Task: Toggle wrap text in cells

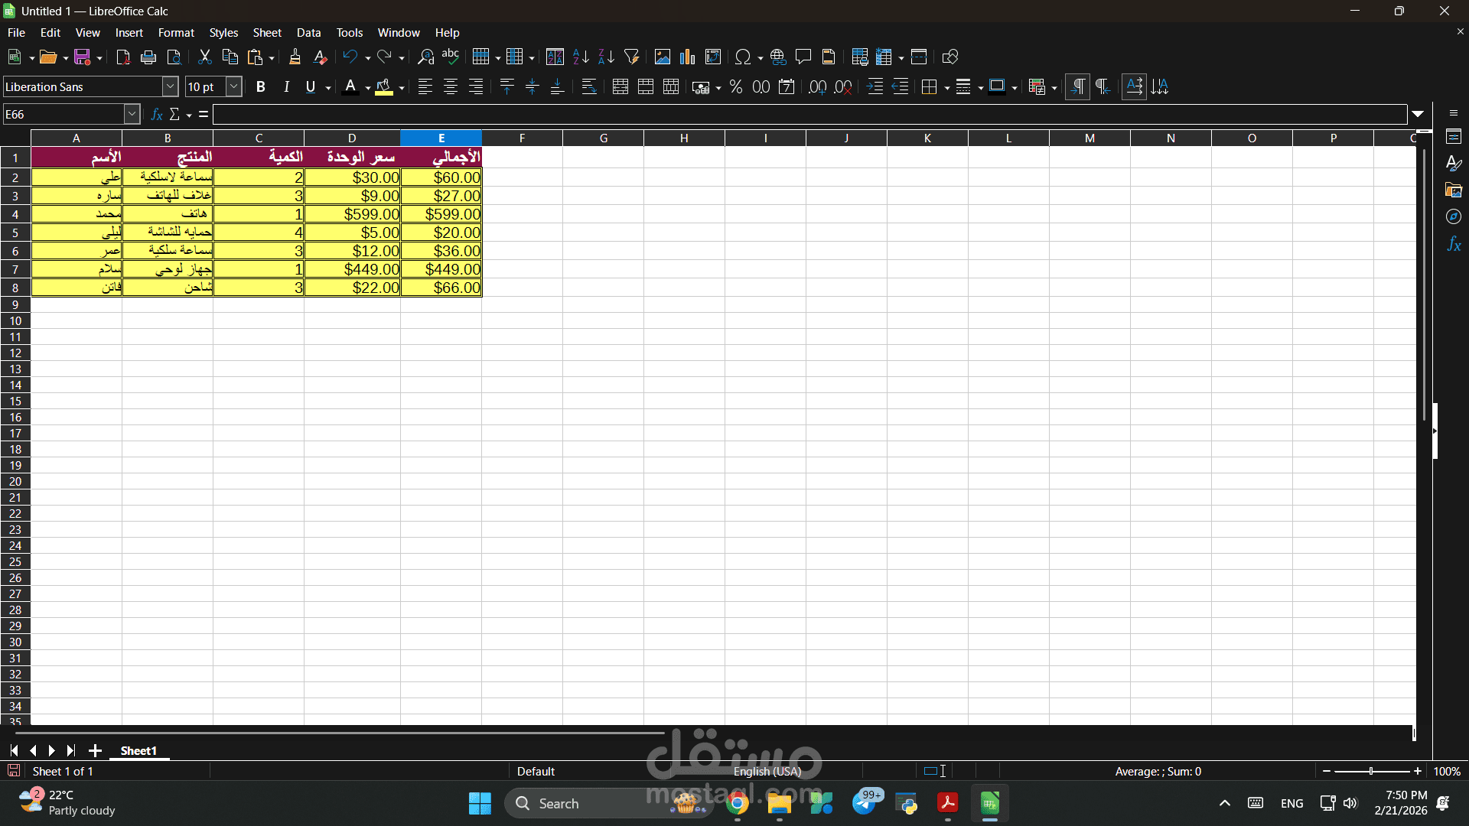Action: click(x=589, y=86)
